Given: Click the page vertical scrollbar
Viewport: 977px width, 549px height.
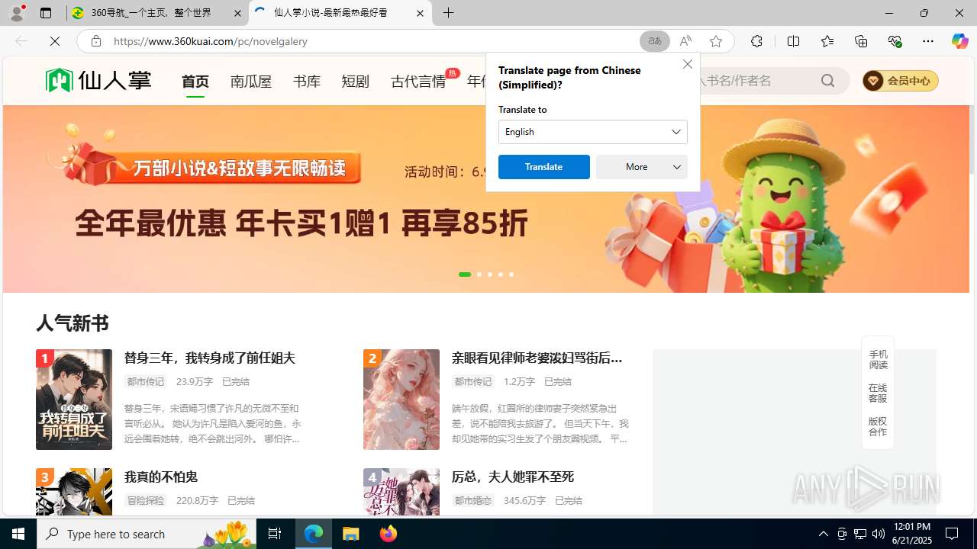Looking at the screenshot, I should tap(972, 139).
